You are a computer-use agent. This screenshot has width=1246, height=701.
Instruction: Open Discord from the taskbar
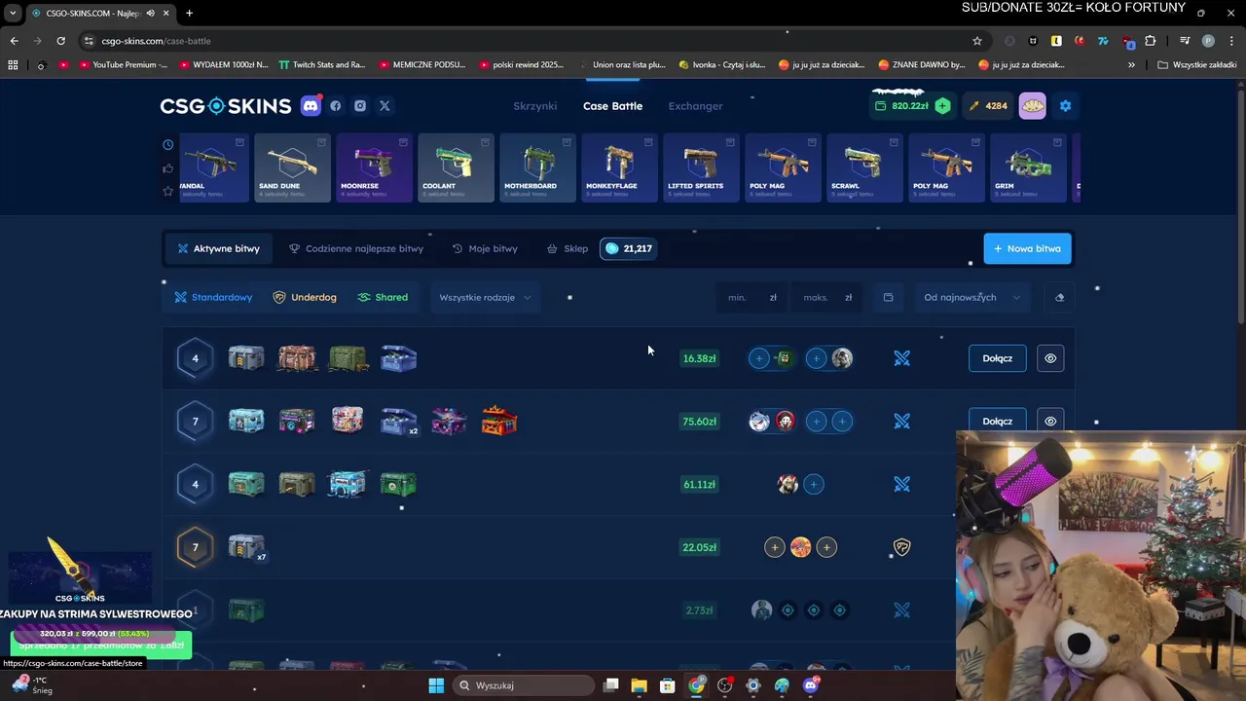tap(811, 685)
